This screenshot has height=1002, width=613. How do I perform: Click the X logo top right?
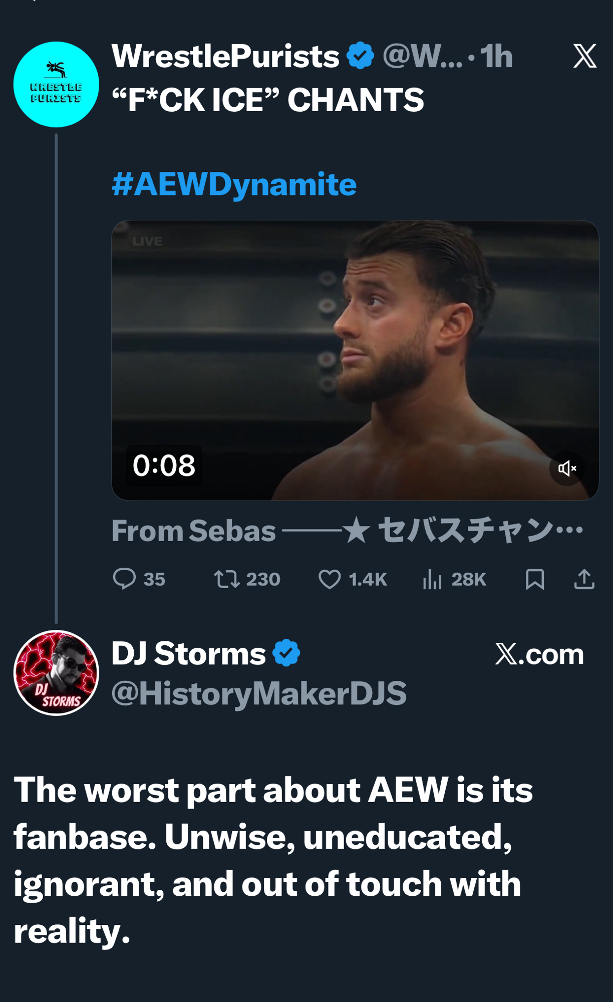click(584, 56)
